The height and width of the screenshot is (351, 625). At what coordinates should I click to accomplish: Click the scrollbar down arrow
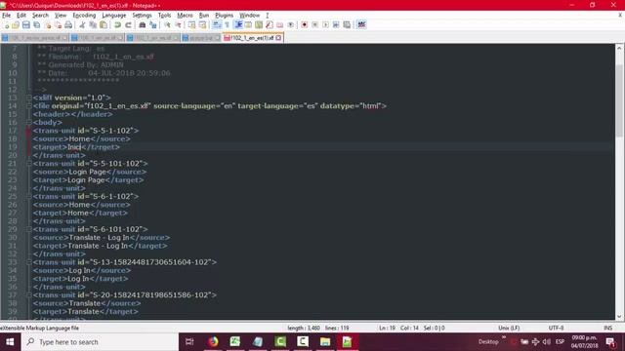[x=619, y=316]
